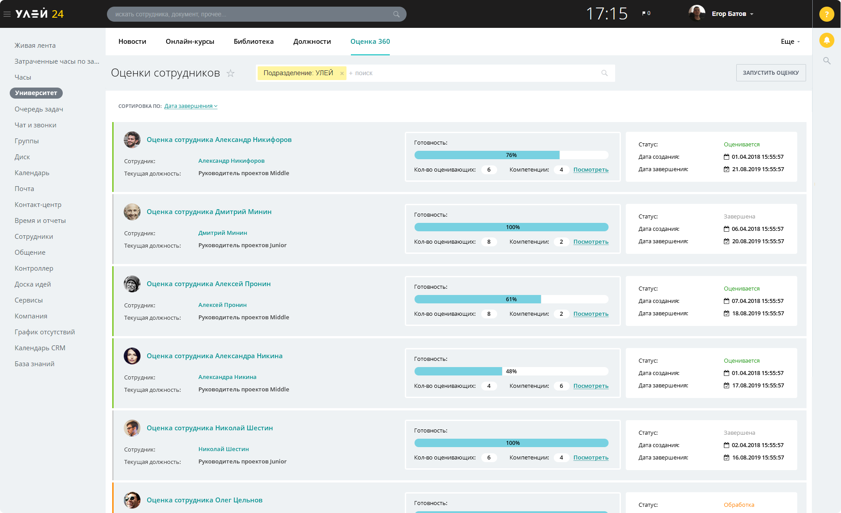Click Посмотреть link in Николай Шестин card

click(591, 458)
